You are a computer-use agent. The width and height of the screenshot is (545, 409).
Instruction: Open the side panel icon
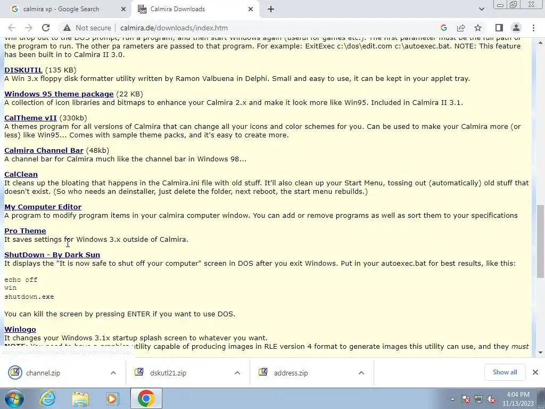pos(499,28)
